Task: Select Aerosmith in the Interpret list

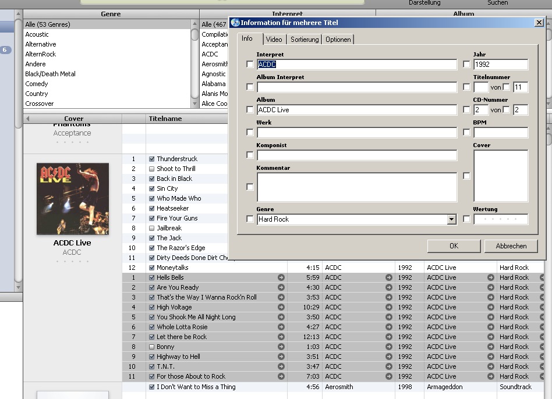Action: click(x=214, y=64)
